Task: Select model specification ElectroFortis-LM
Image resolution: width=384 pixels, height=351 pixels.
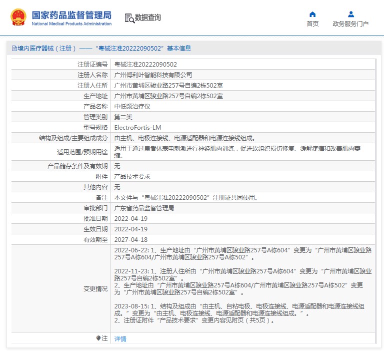Action: [137, 128]
